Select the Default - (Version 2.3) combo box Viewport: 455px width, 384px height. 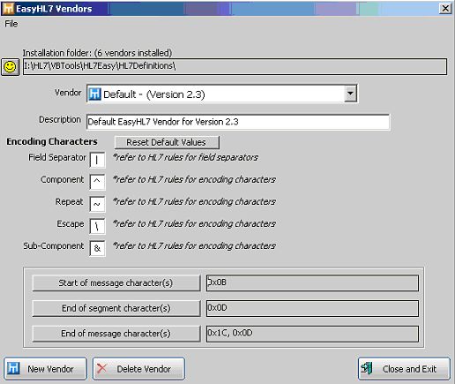[222, 94]
